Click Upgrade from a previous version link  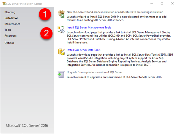(95, 72)
